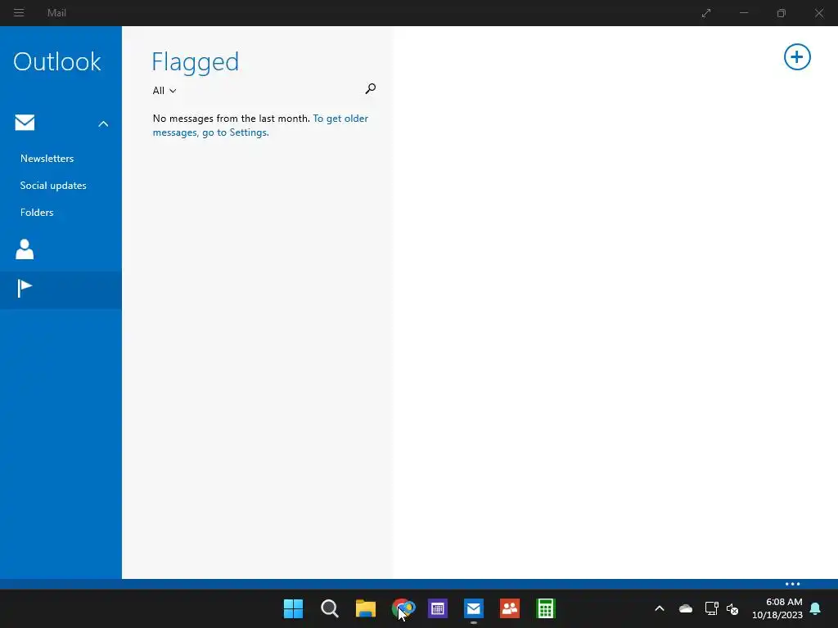The height and width of the screenshot is (628, 838).
Task: Open the Social updates view
Action: pos(53,186)
